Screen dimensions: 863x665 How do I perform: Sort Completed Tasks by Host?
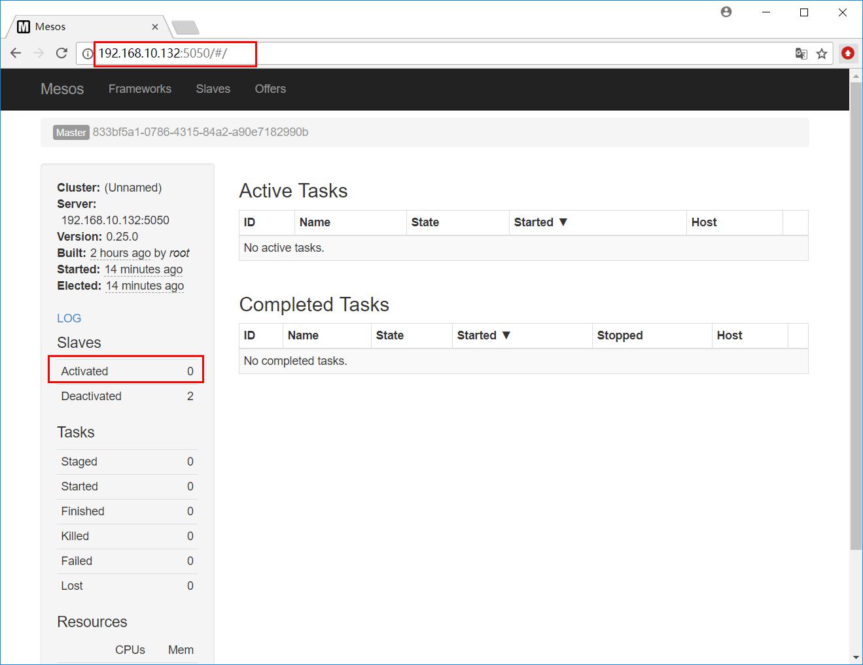730,335
